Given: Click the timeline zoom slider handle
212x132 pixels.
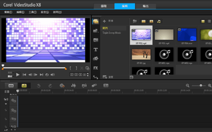Looking at the screenshot, I should tap(201, 85).
